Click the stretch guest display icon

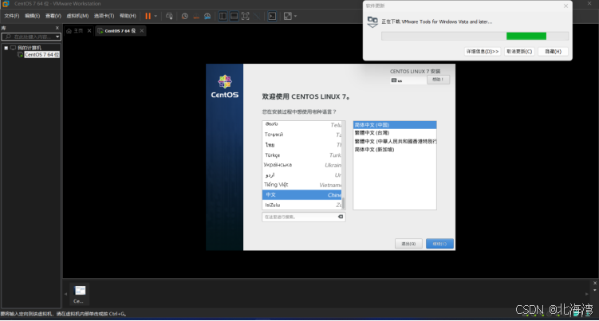pos(288,16)
